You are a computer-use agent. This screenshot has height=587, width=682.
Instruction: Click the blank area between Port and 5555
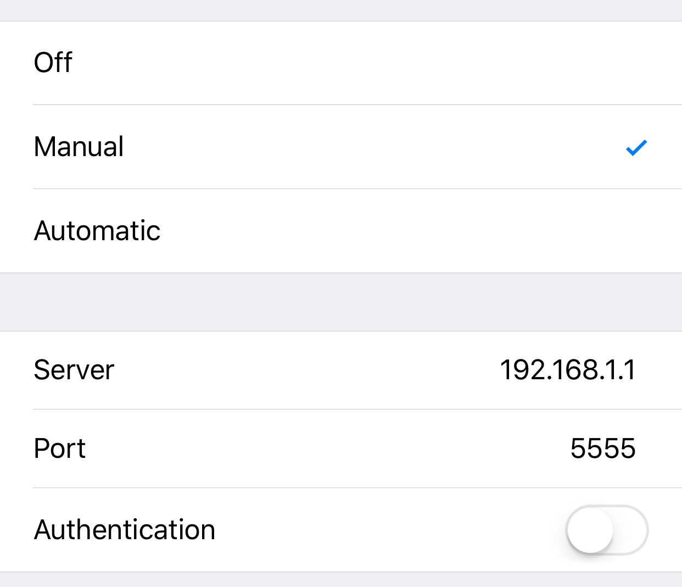click(x=329, y=448)
